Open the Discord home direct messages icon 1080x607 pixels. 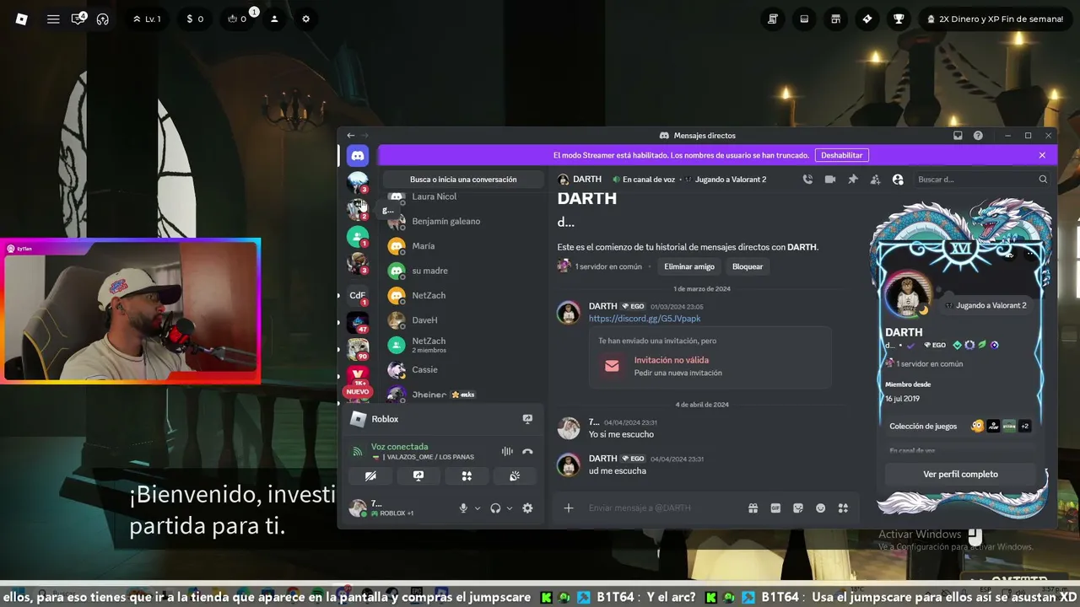pyautogui.click(x=358, y=156)
